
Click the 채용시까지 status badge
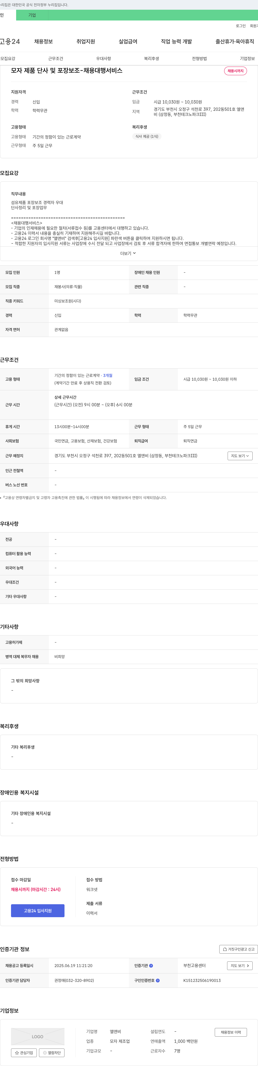click(236, 71)
